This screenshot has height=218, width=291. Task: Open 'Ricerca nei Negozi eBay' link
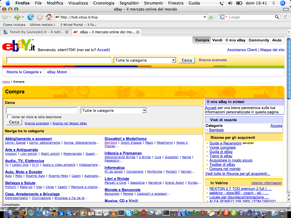point(70,123)
